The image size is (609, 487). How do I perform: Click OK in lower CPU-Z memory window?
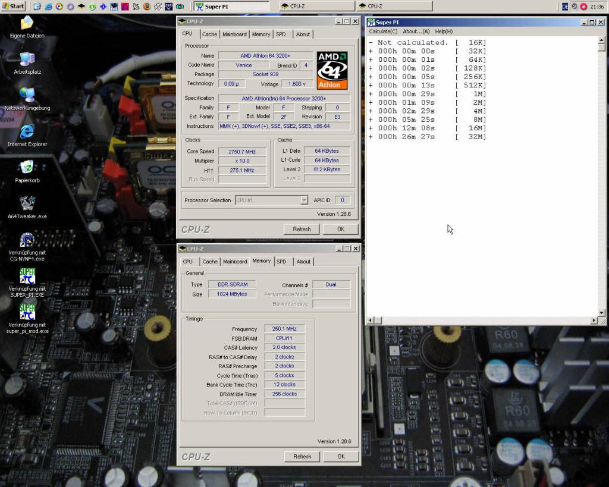tap(341, 456)
